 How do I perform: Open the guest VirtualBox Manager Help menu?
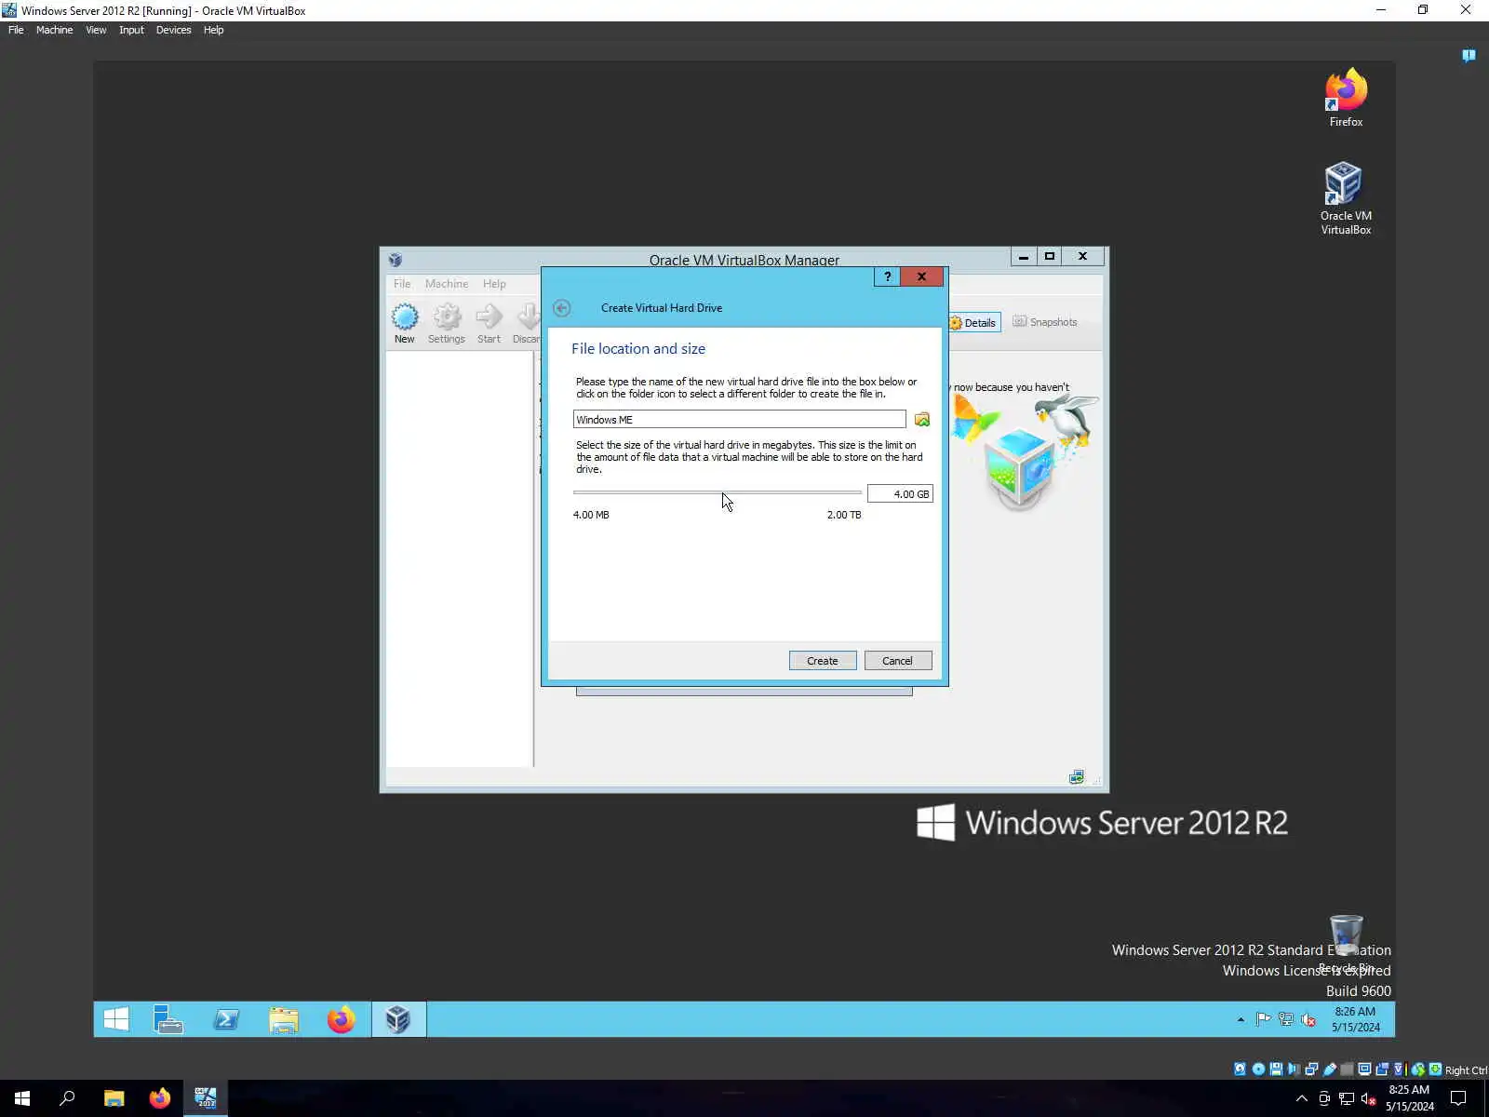coord(494,284)
